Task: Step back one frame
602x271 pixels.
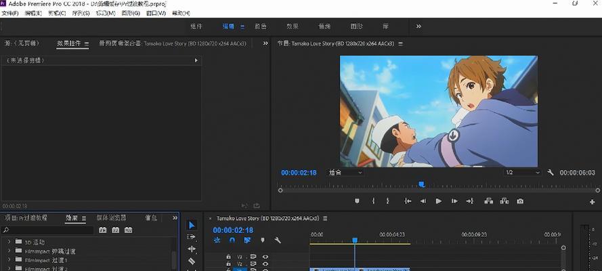Action: [423, 201]
